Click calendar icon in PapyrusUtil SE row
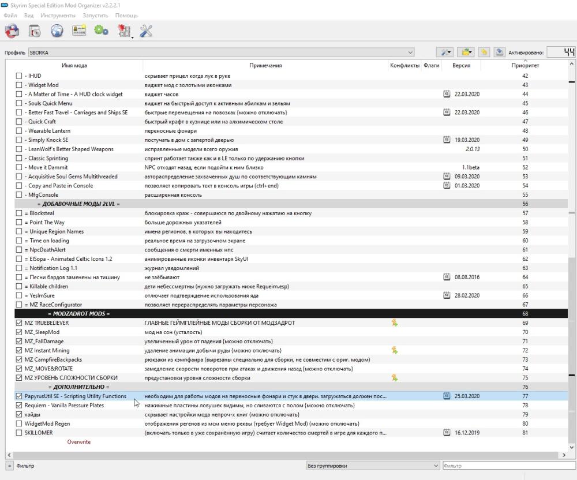Screen dimensions: 577x480 point(447,396)
